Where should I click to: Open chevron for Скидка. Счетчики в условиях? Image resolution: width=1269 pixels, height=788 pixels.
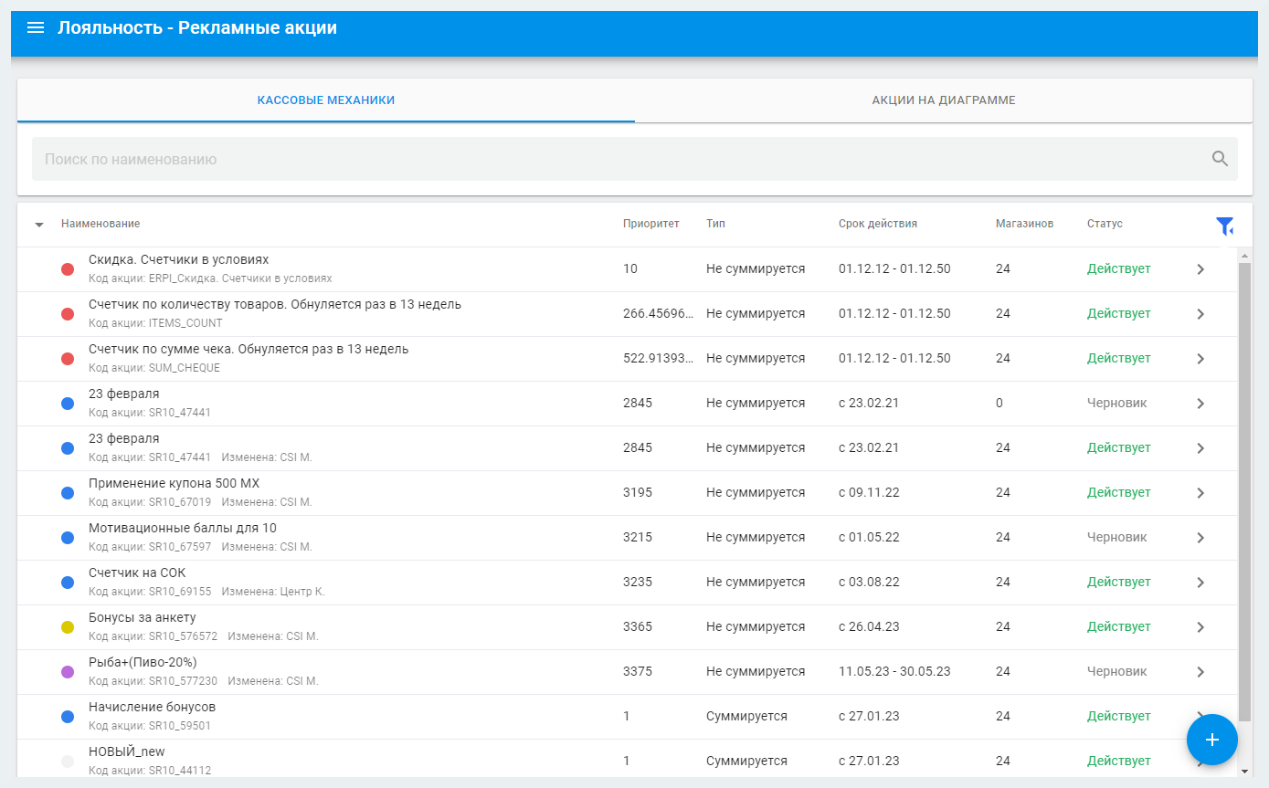click(1200, 269)
